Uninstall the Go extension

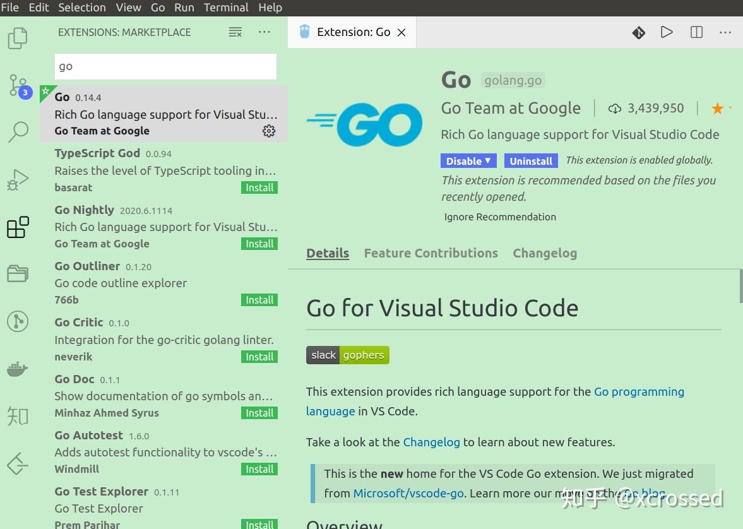coord(531,160)
